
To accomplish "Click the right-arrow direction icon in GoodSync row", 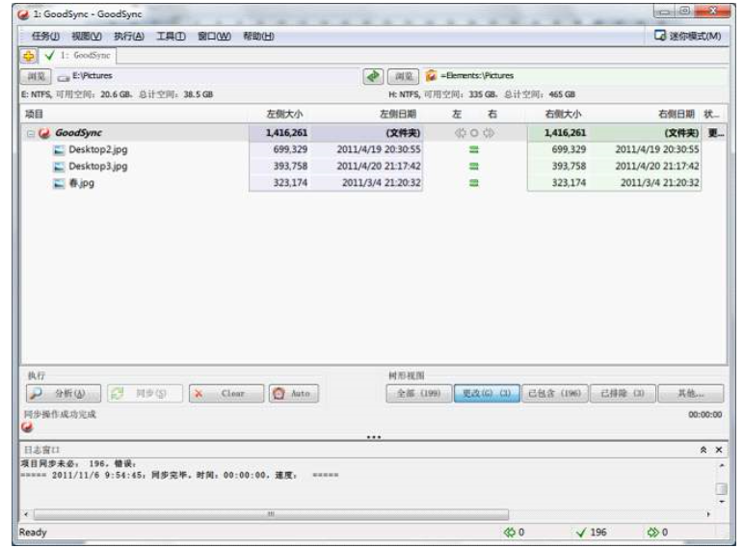I will [489, 133].
